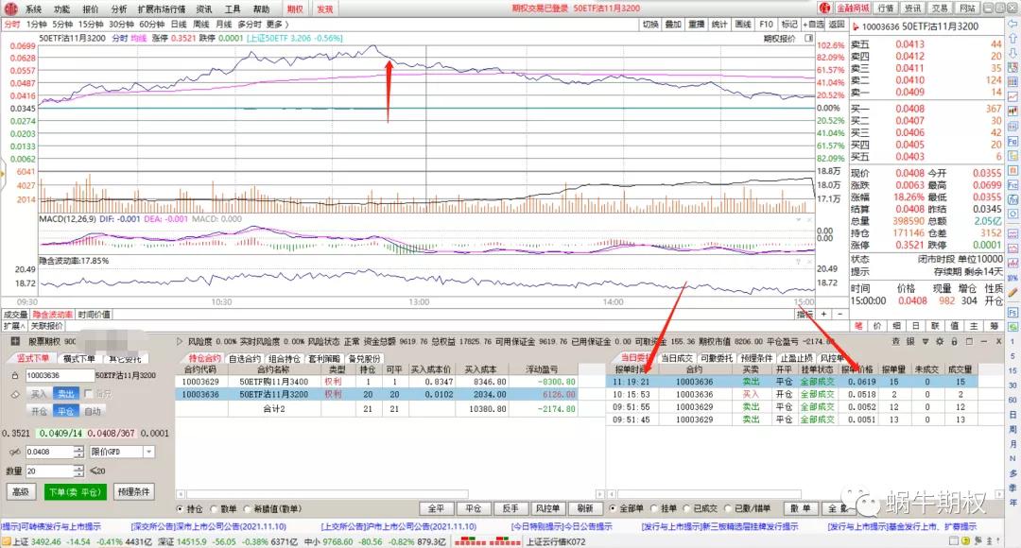1021x548 pixels.
Task: Click the minus zoom button below the chart
Action: click(839, 314)
